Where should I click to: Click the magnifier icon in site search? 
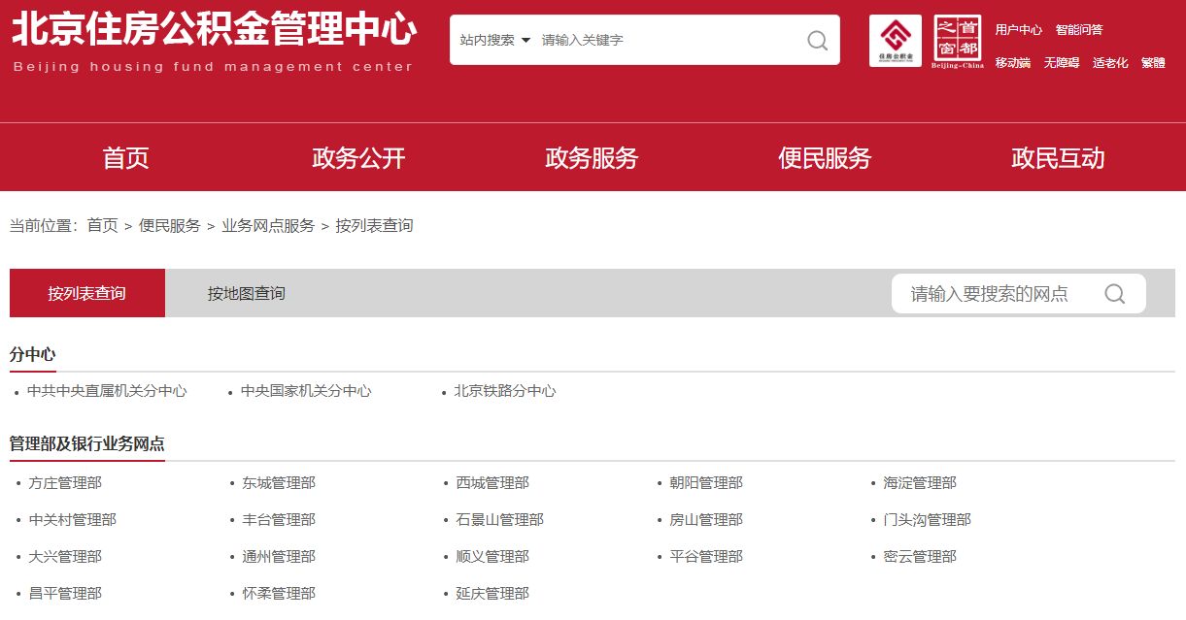click(x=818, y=41)
